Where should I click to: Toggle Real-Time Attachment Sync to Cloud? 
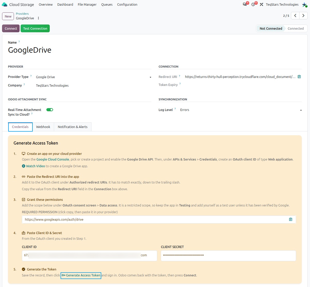click(x=50, y=110)
